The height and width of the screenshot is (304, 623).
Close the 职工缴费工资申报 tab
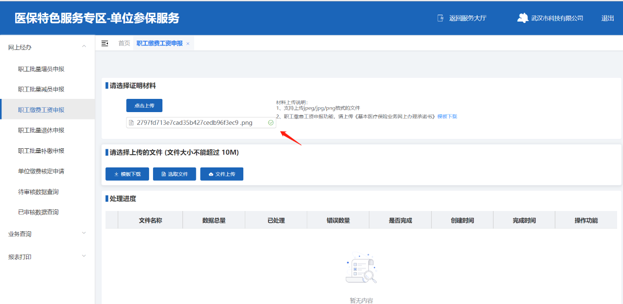(188, 44)
